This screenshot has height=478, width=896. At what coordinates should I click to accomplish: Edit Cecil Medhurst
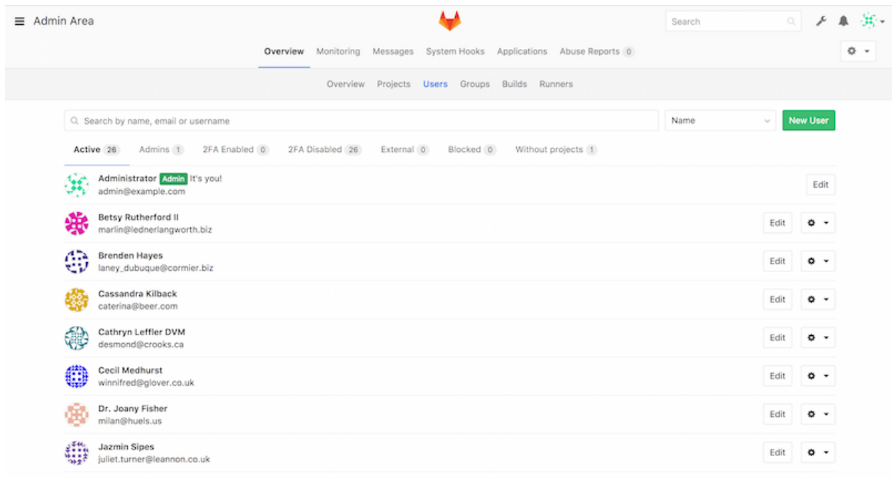[777, 376]
